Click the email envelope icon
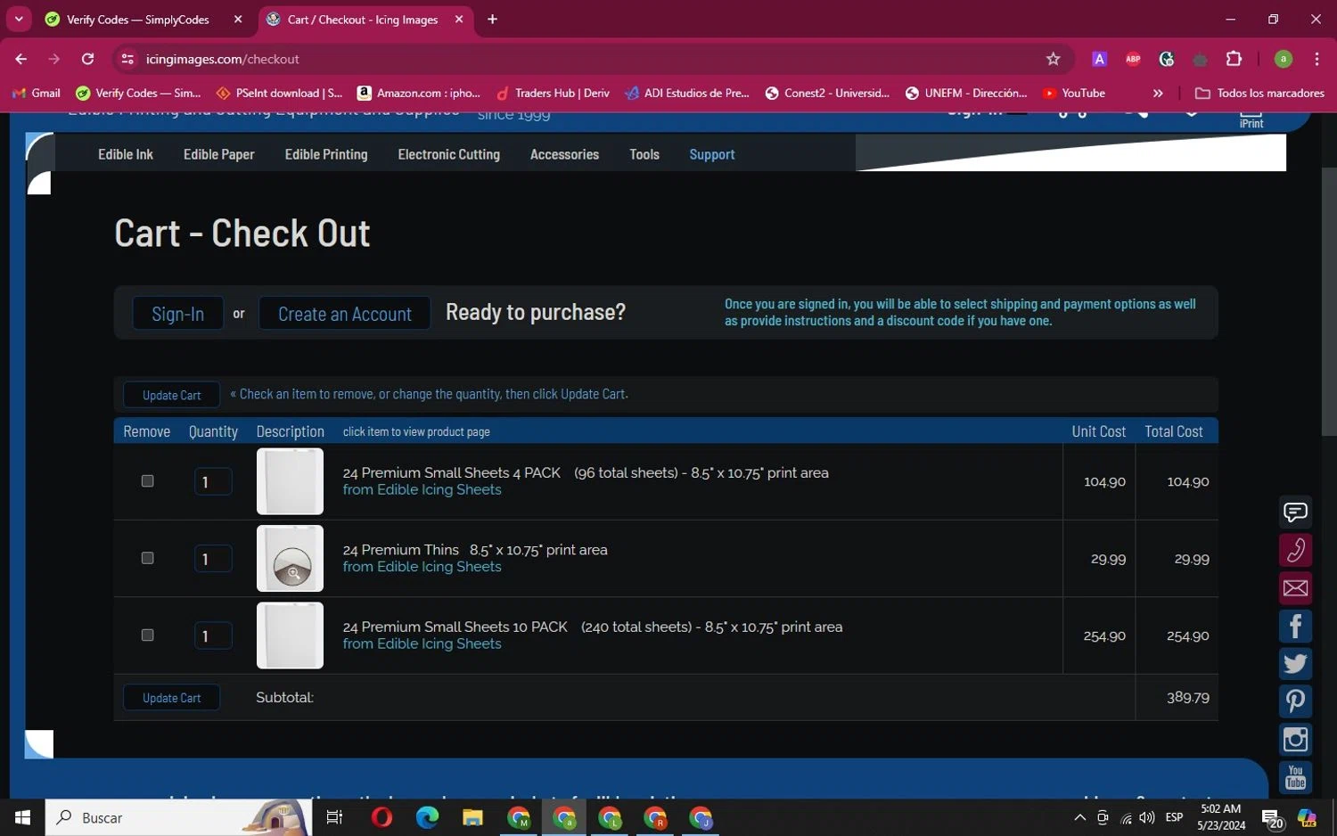 coord(1295,588)
